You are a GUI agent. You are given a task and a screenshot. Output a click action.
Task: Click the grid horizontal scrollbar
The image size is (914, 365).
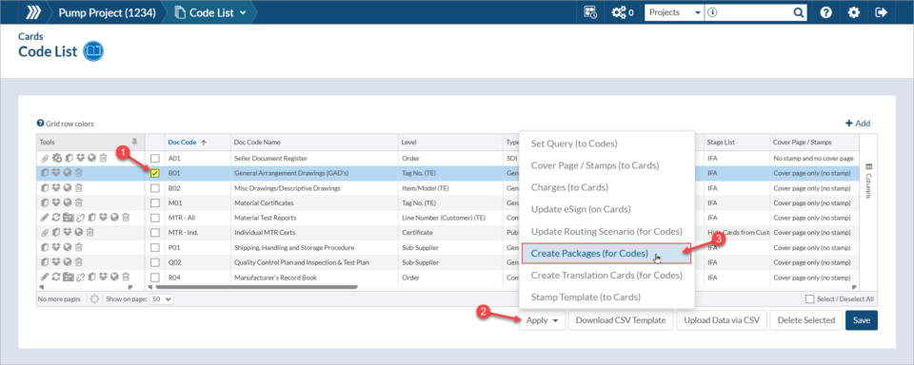coord(255,287)
